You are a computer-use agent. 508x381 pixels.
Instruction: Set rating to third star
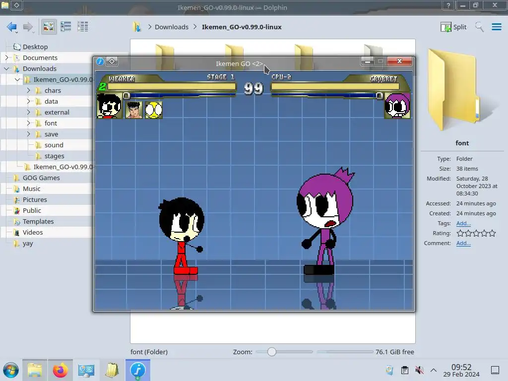pos(476,233)
